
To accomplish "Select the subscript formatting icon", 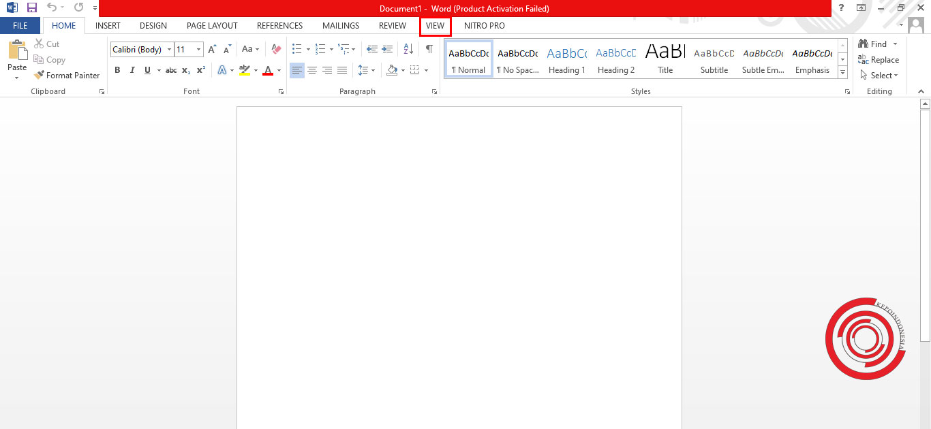I will 185,69.
